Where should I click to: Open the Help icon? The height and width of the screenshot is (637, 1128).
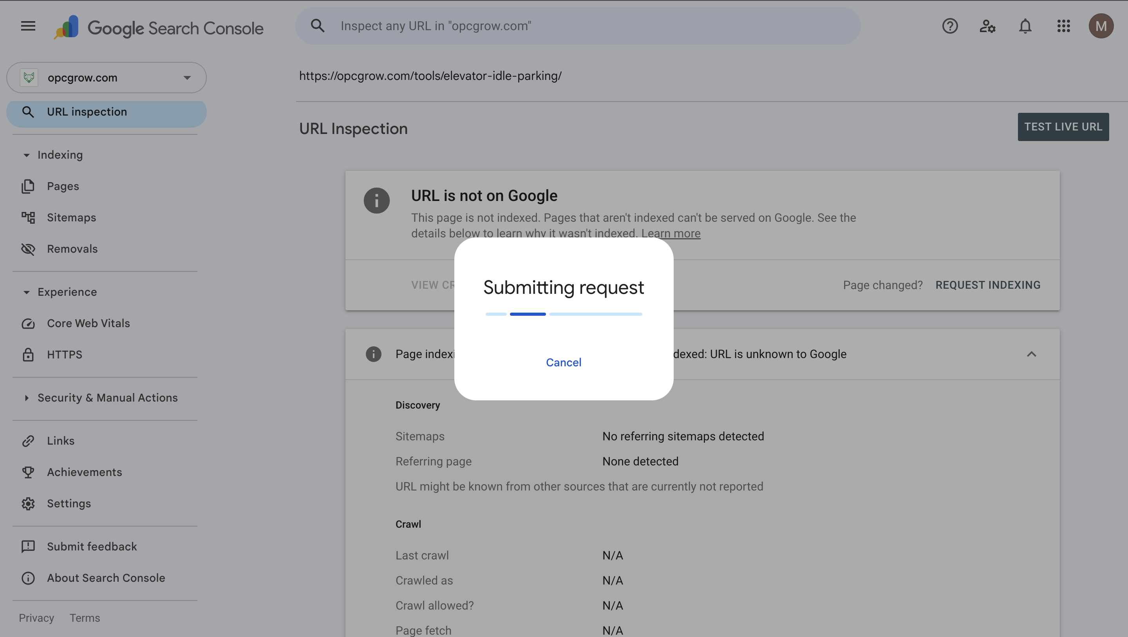pos(950,26)
